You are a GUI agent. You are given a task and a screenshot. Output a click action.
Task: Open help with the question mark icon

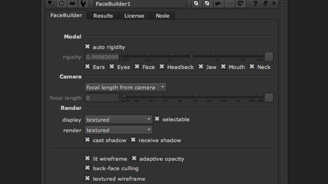[255, 3]
